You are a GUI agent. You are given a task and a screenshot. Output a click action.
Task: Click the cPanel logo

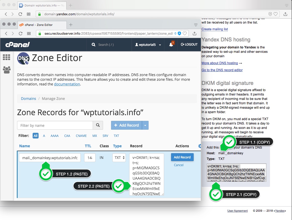[18, 45]
